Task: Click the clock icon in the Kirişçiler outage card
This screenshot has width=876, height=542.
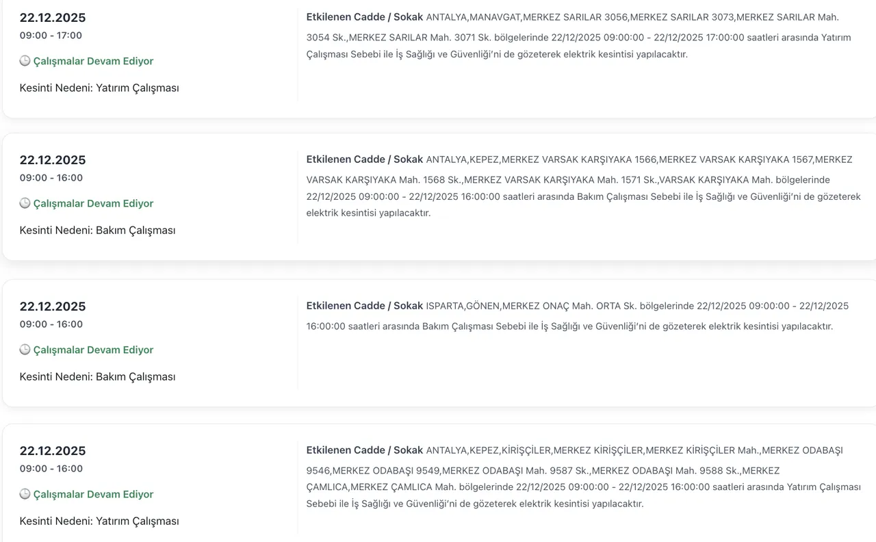Action: (x=25, y=494)
